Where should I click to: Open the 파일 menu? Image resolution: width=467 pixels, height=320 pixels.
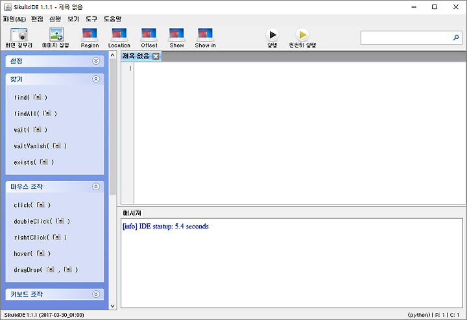[14, 19]
